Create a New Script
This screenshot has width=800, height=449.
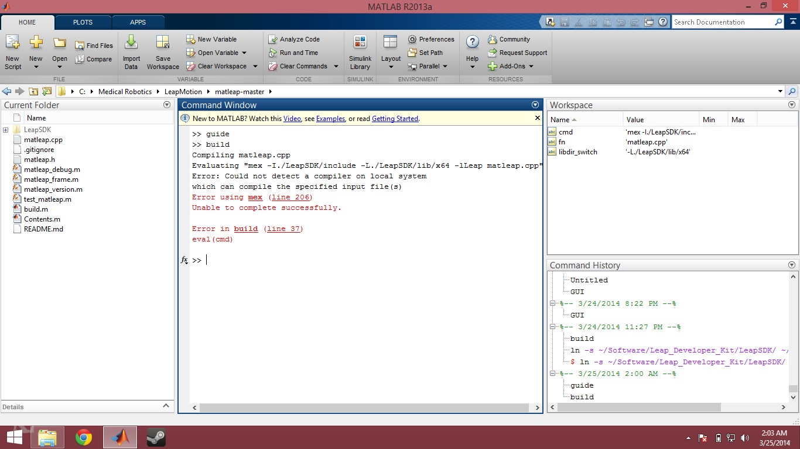[12, 51]
